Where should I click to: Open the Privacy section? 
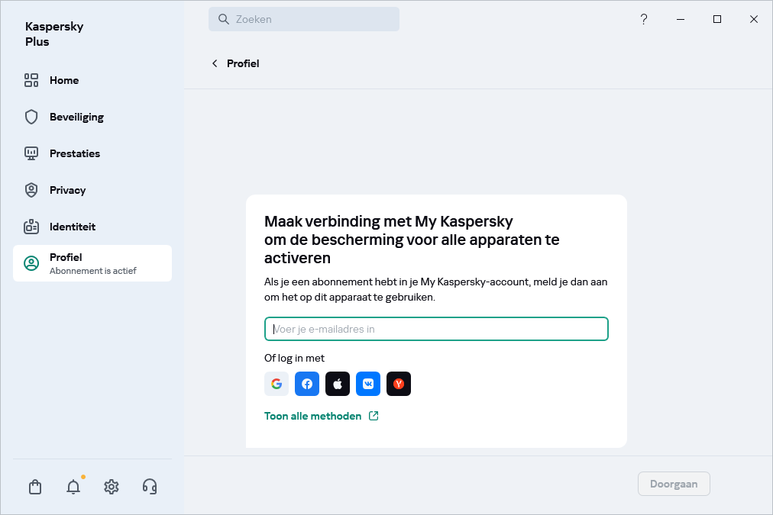click(x=67, y=190)
